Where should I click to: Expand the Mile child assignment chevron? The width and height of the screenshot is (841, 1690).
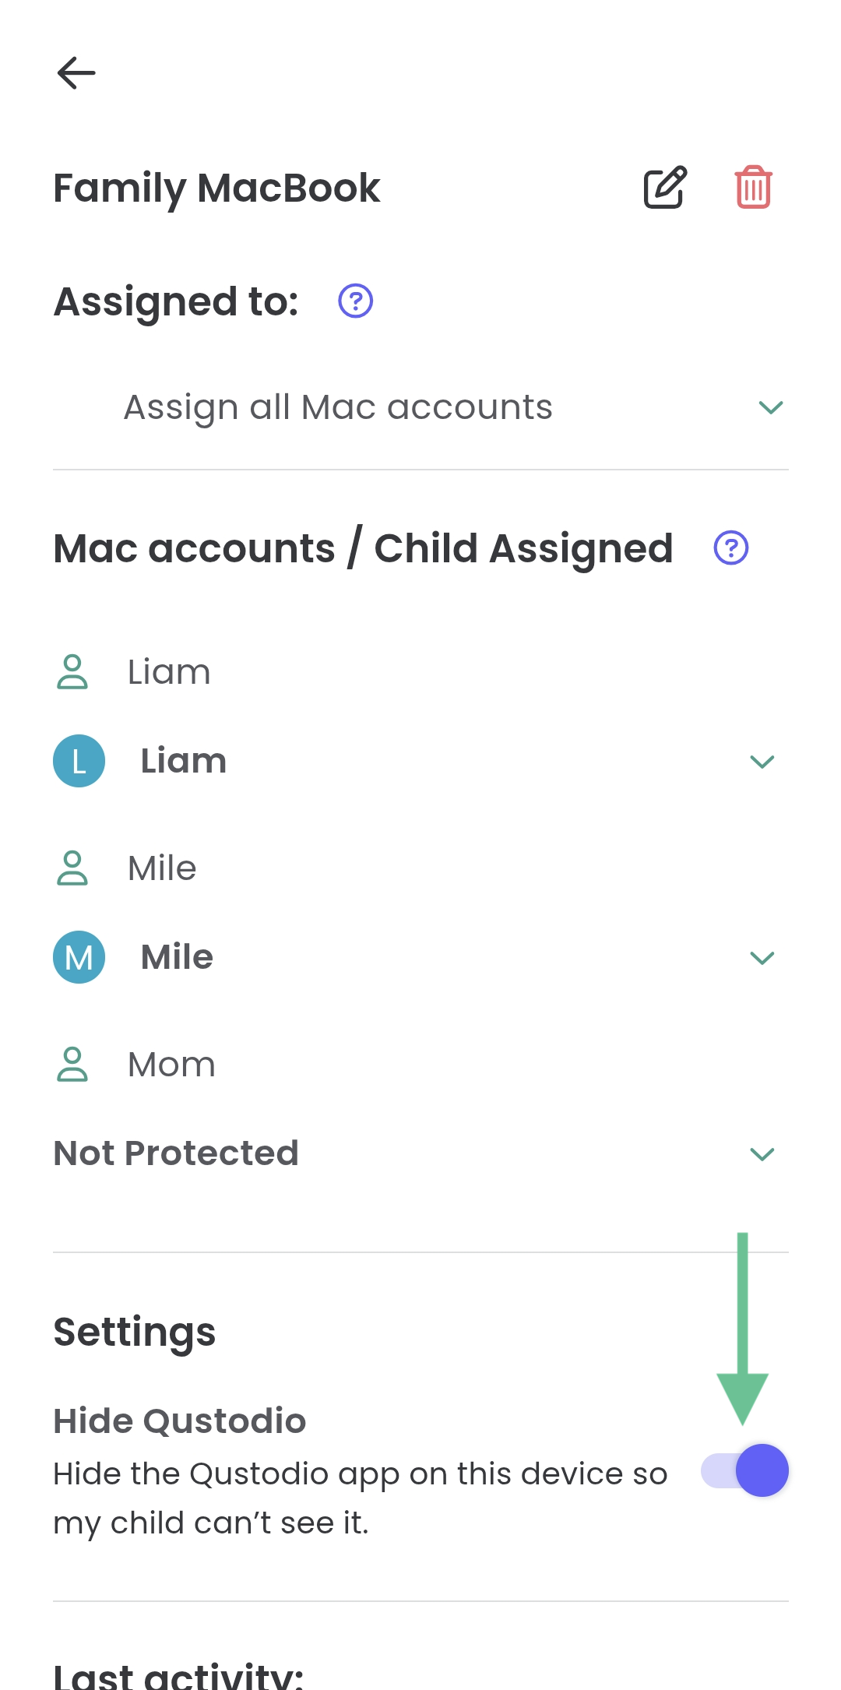click(x=762, y=958)
